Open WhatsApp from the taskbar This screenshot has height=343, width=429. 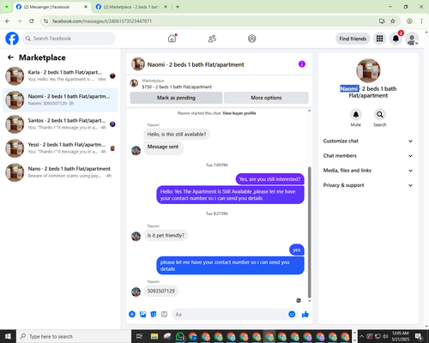pos(180,336)
